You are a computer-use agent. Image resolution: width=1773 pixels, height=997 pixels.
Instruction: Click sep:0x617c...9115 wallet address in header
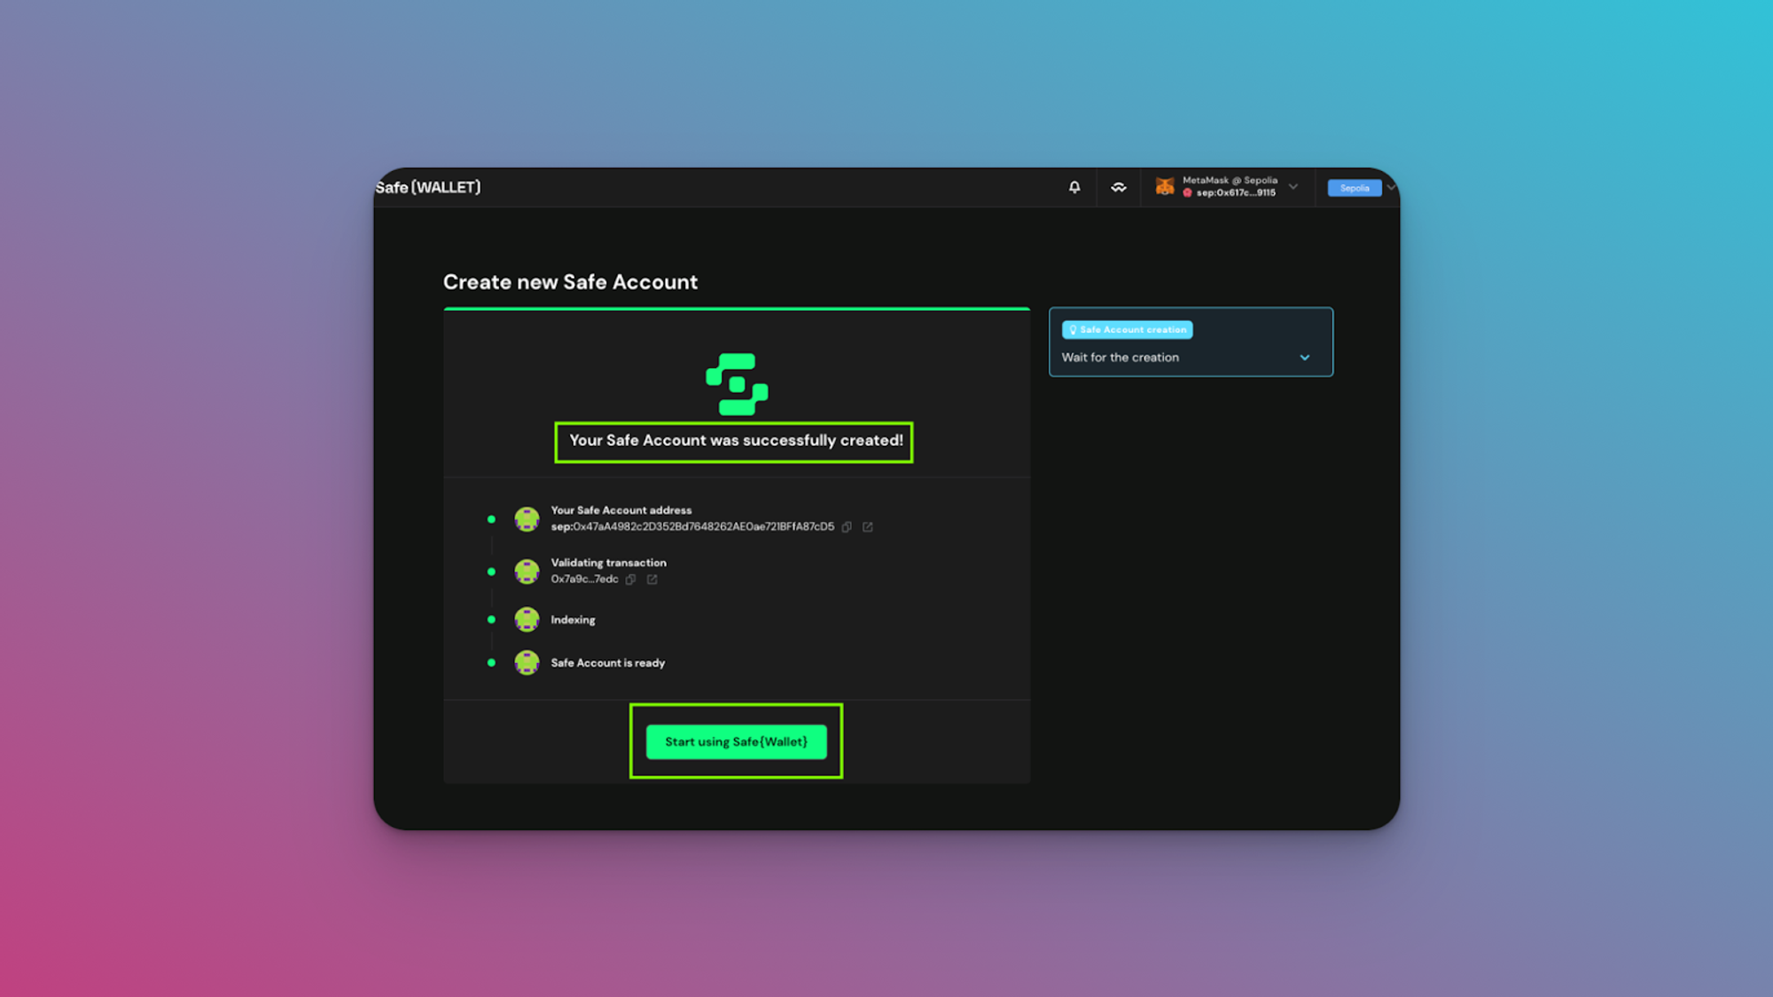click(1236, 192)
